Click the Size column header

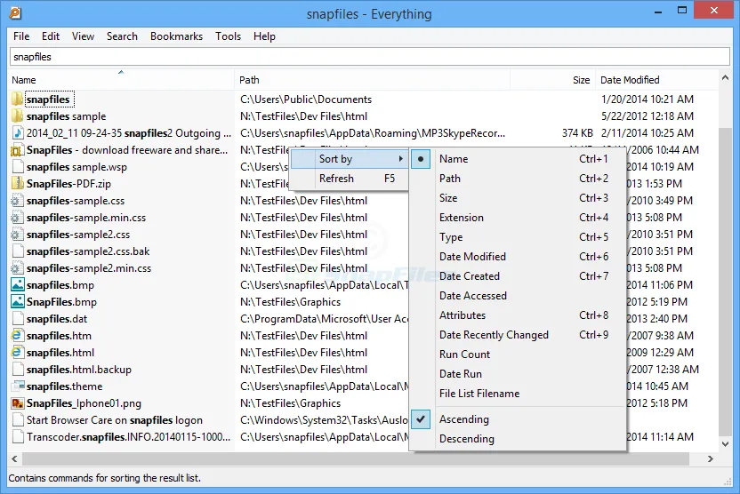[x=552, y=80]
